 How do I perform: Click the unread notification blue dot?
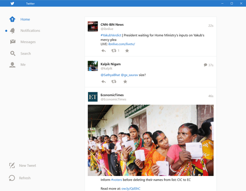coord(6,31)
